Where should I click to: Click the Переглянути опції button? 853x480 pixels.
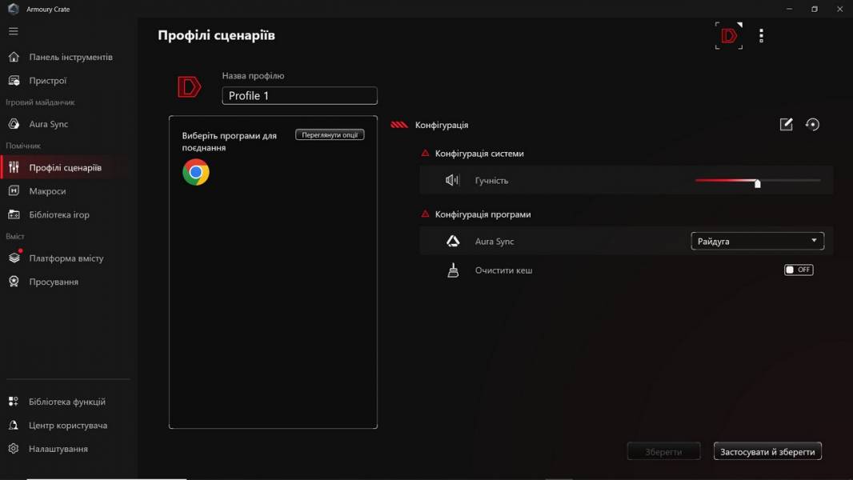(330, 135)
